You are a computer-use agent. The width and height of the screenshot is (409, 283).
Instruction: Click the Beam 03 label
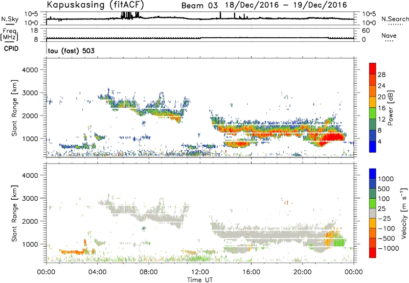point(199,6)
